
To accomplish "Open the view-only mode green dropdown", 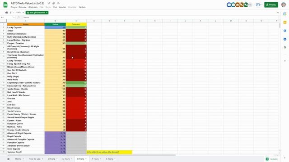I will pyautogui.click(x=37, y=13).
